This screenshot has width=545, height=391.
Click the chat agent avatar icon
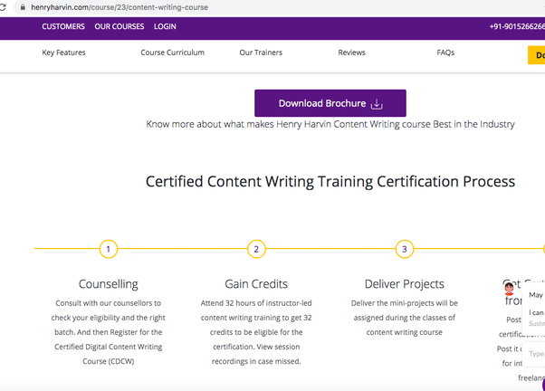pos(510,290)
